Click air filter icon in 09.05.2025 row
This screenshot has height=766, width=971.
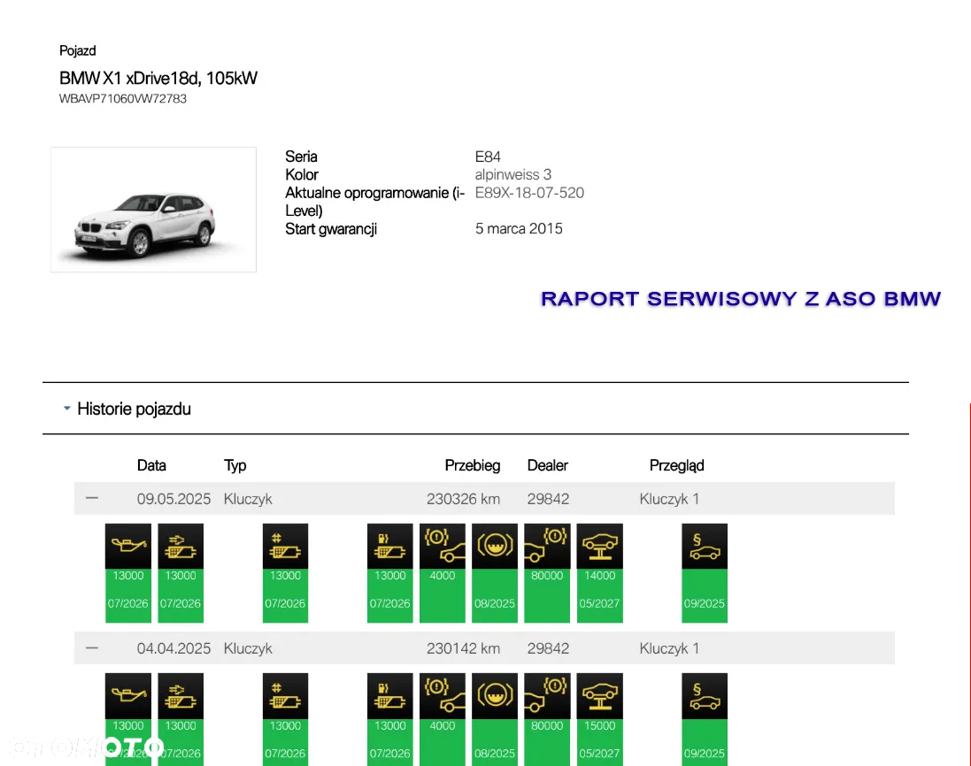click(181, 547)
